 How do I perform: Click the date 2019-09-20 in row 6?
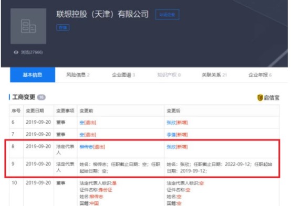38,122
